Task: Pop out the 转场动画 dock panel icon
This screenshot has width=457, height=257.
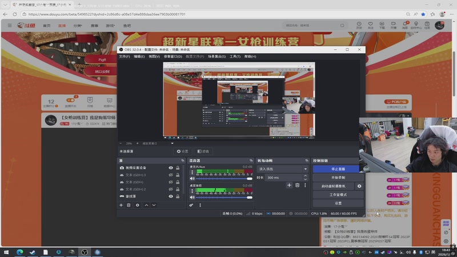Action: [306, 160]
